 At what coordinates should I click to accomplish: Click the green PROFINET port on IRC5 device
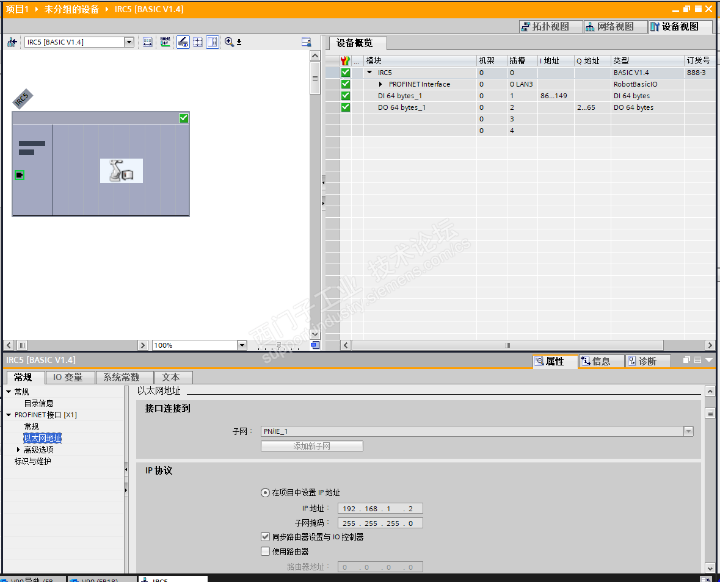tap(20, 175)
